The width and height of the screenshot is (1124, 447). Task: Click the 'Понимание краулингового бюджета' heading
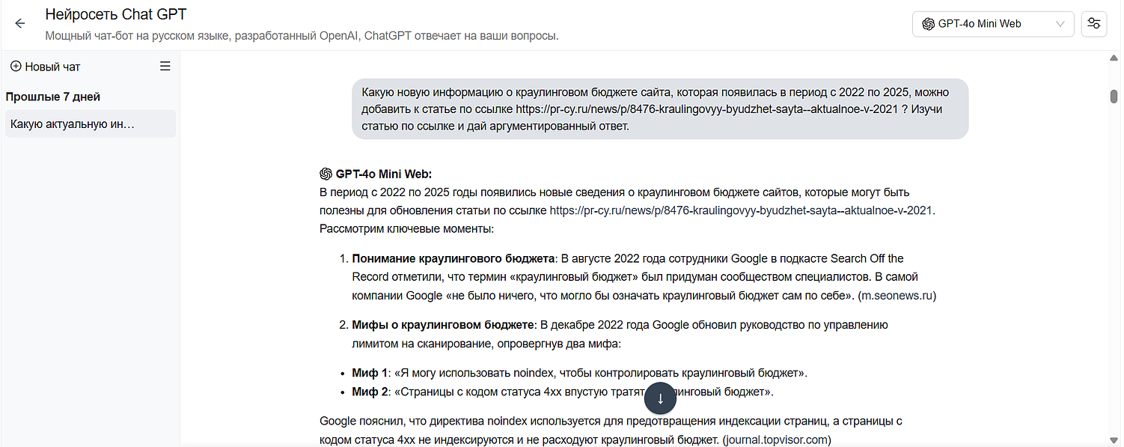454,258
